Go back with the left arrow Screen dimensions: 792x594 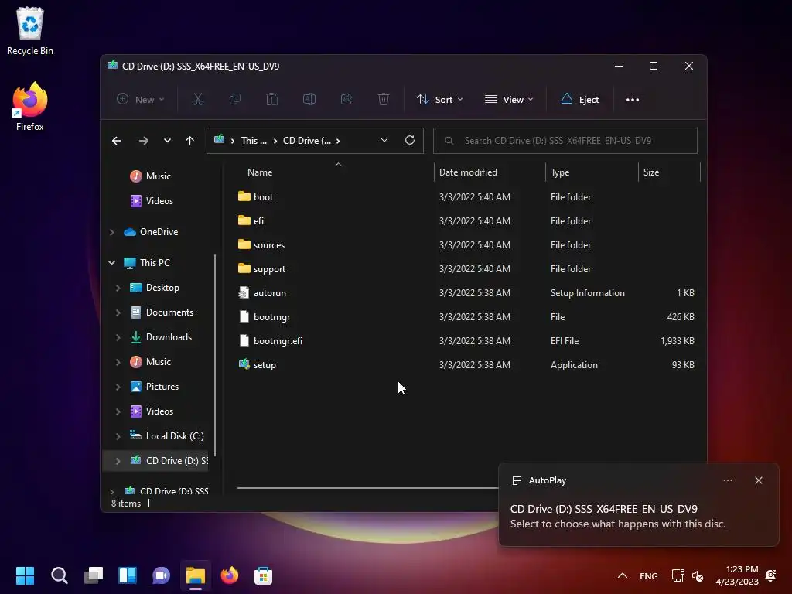pyautogui.click(x=117, y=141)
